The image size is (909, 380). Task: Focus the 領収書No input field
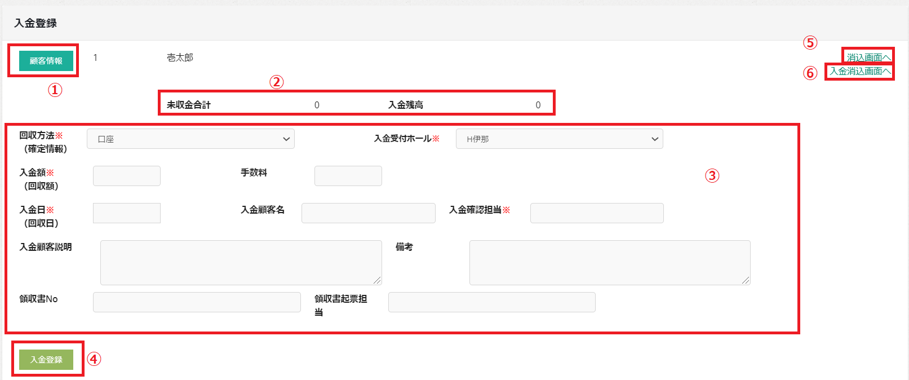coord(197,302)
